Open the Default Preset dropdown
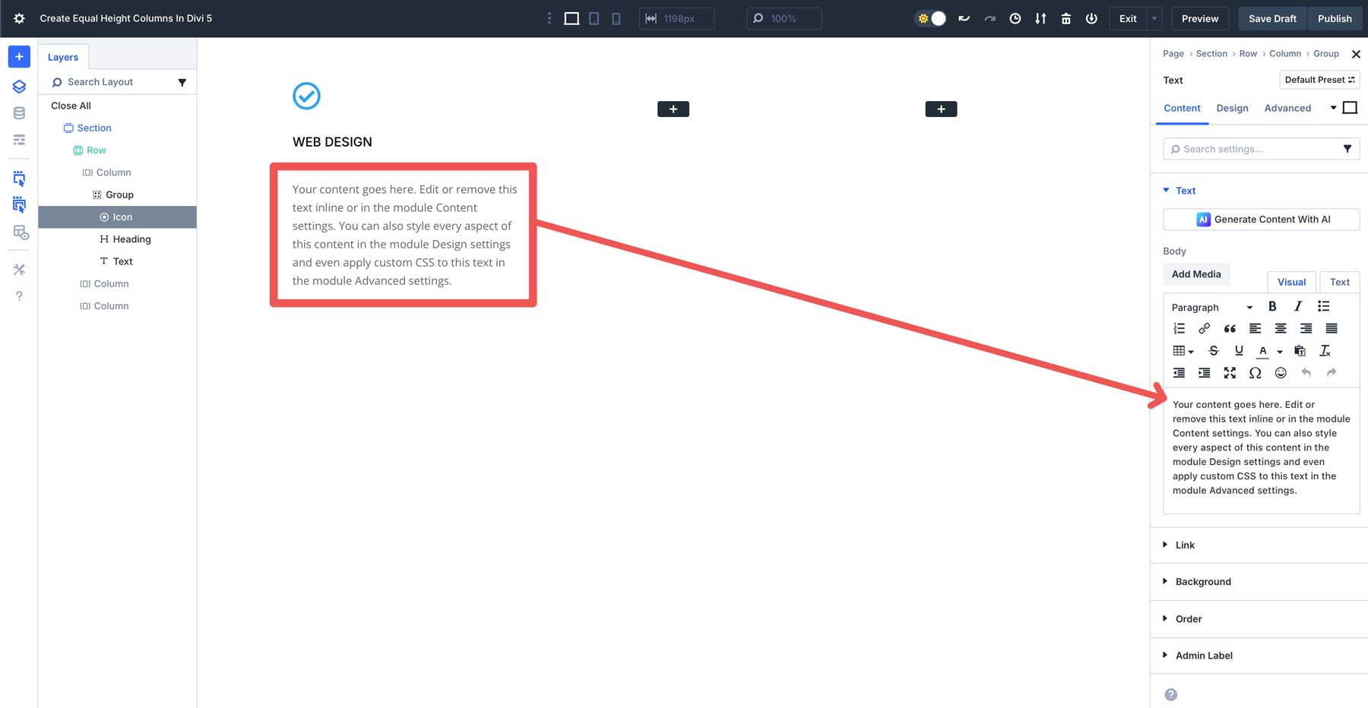The image size is (1368, 708). coord(1319,80)
